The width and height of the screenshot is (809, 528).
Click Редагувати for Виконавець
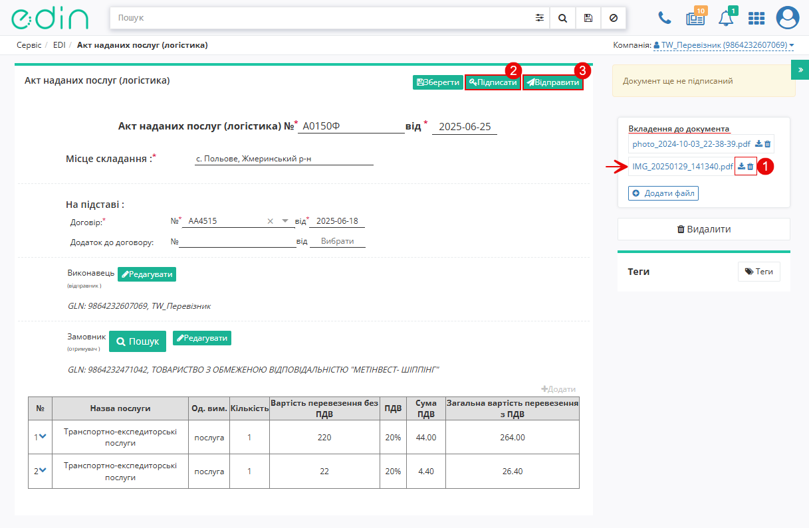[x=147, y=274]
